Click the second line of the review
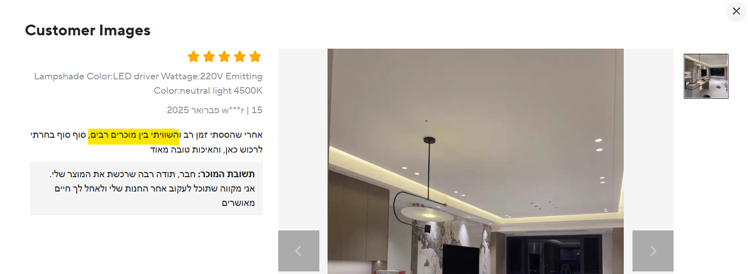The width and height of the screenshot is (748, 274). pos(206,150)
